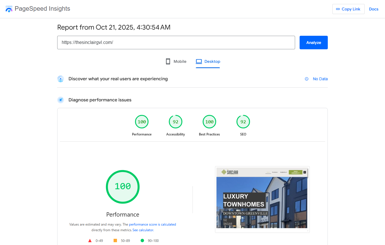
Task: Click the PageSpeed Insights logo icon
Action: click(9, 9)
